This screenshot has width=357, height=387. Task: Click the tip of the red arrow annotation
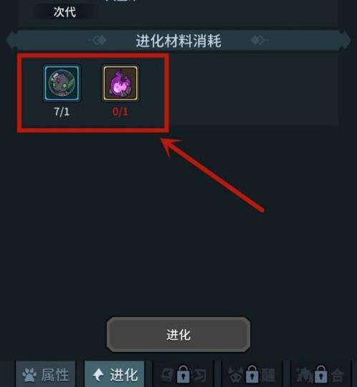pyautogui.click(x=162, y=140)
